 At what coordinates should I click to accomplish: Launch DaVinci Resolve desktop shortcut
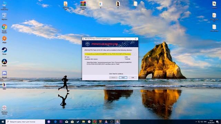pyautogui.click(x=4, y=63)
